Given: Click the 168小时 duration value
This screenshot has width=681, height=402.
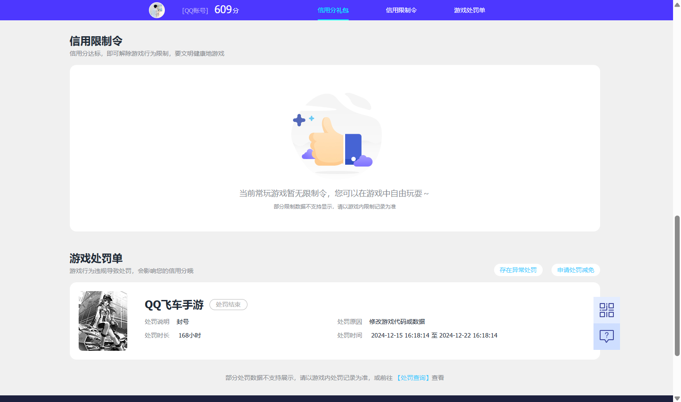Looking at the screenshot, I should pyautogui.click(x=190, y=335).
